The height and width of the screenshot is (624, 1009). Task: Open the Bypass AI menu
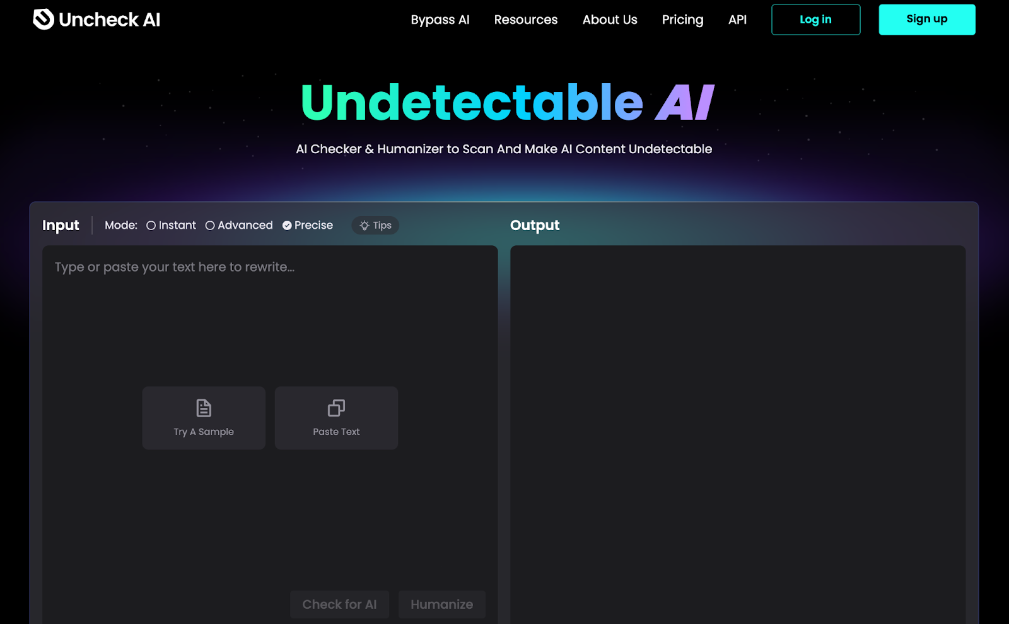click(440, 20)
